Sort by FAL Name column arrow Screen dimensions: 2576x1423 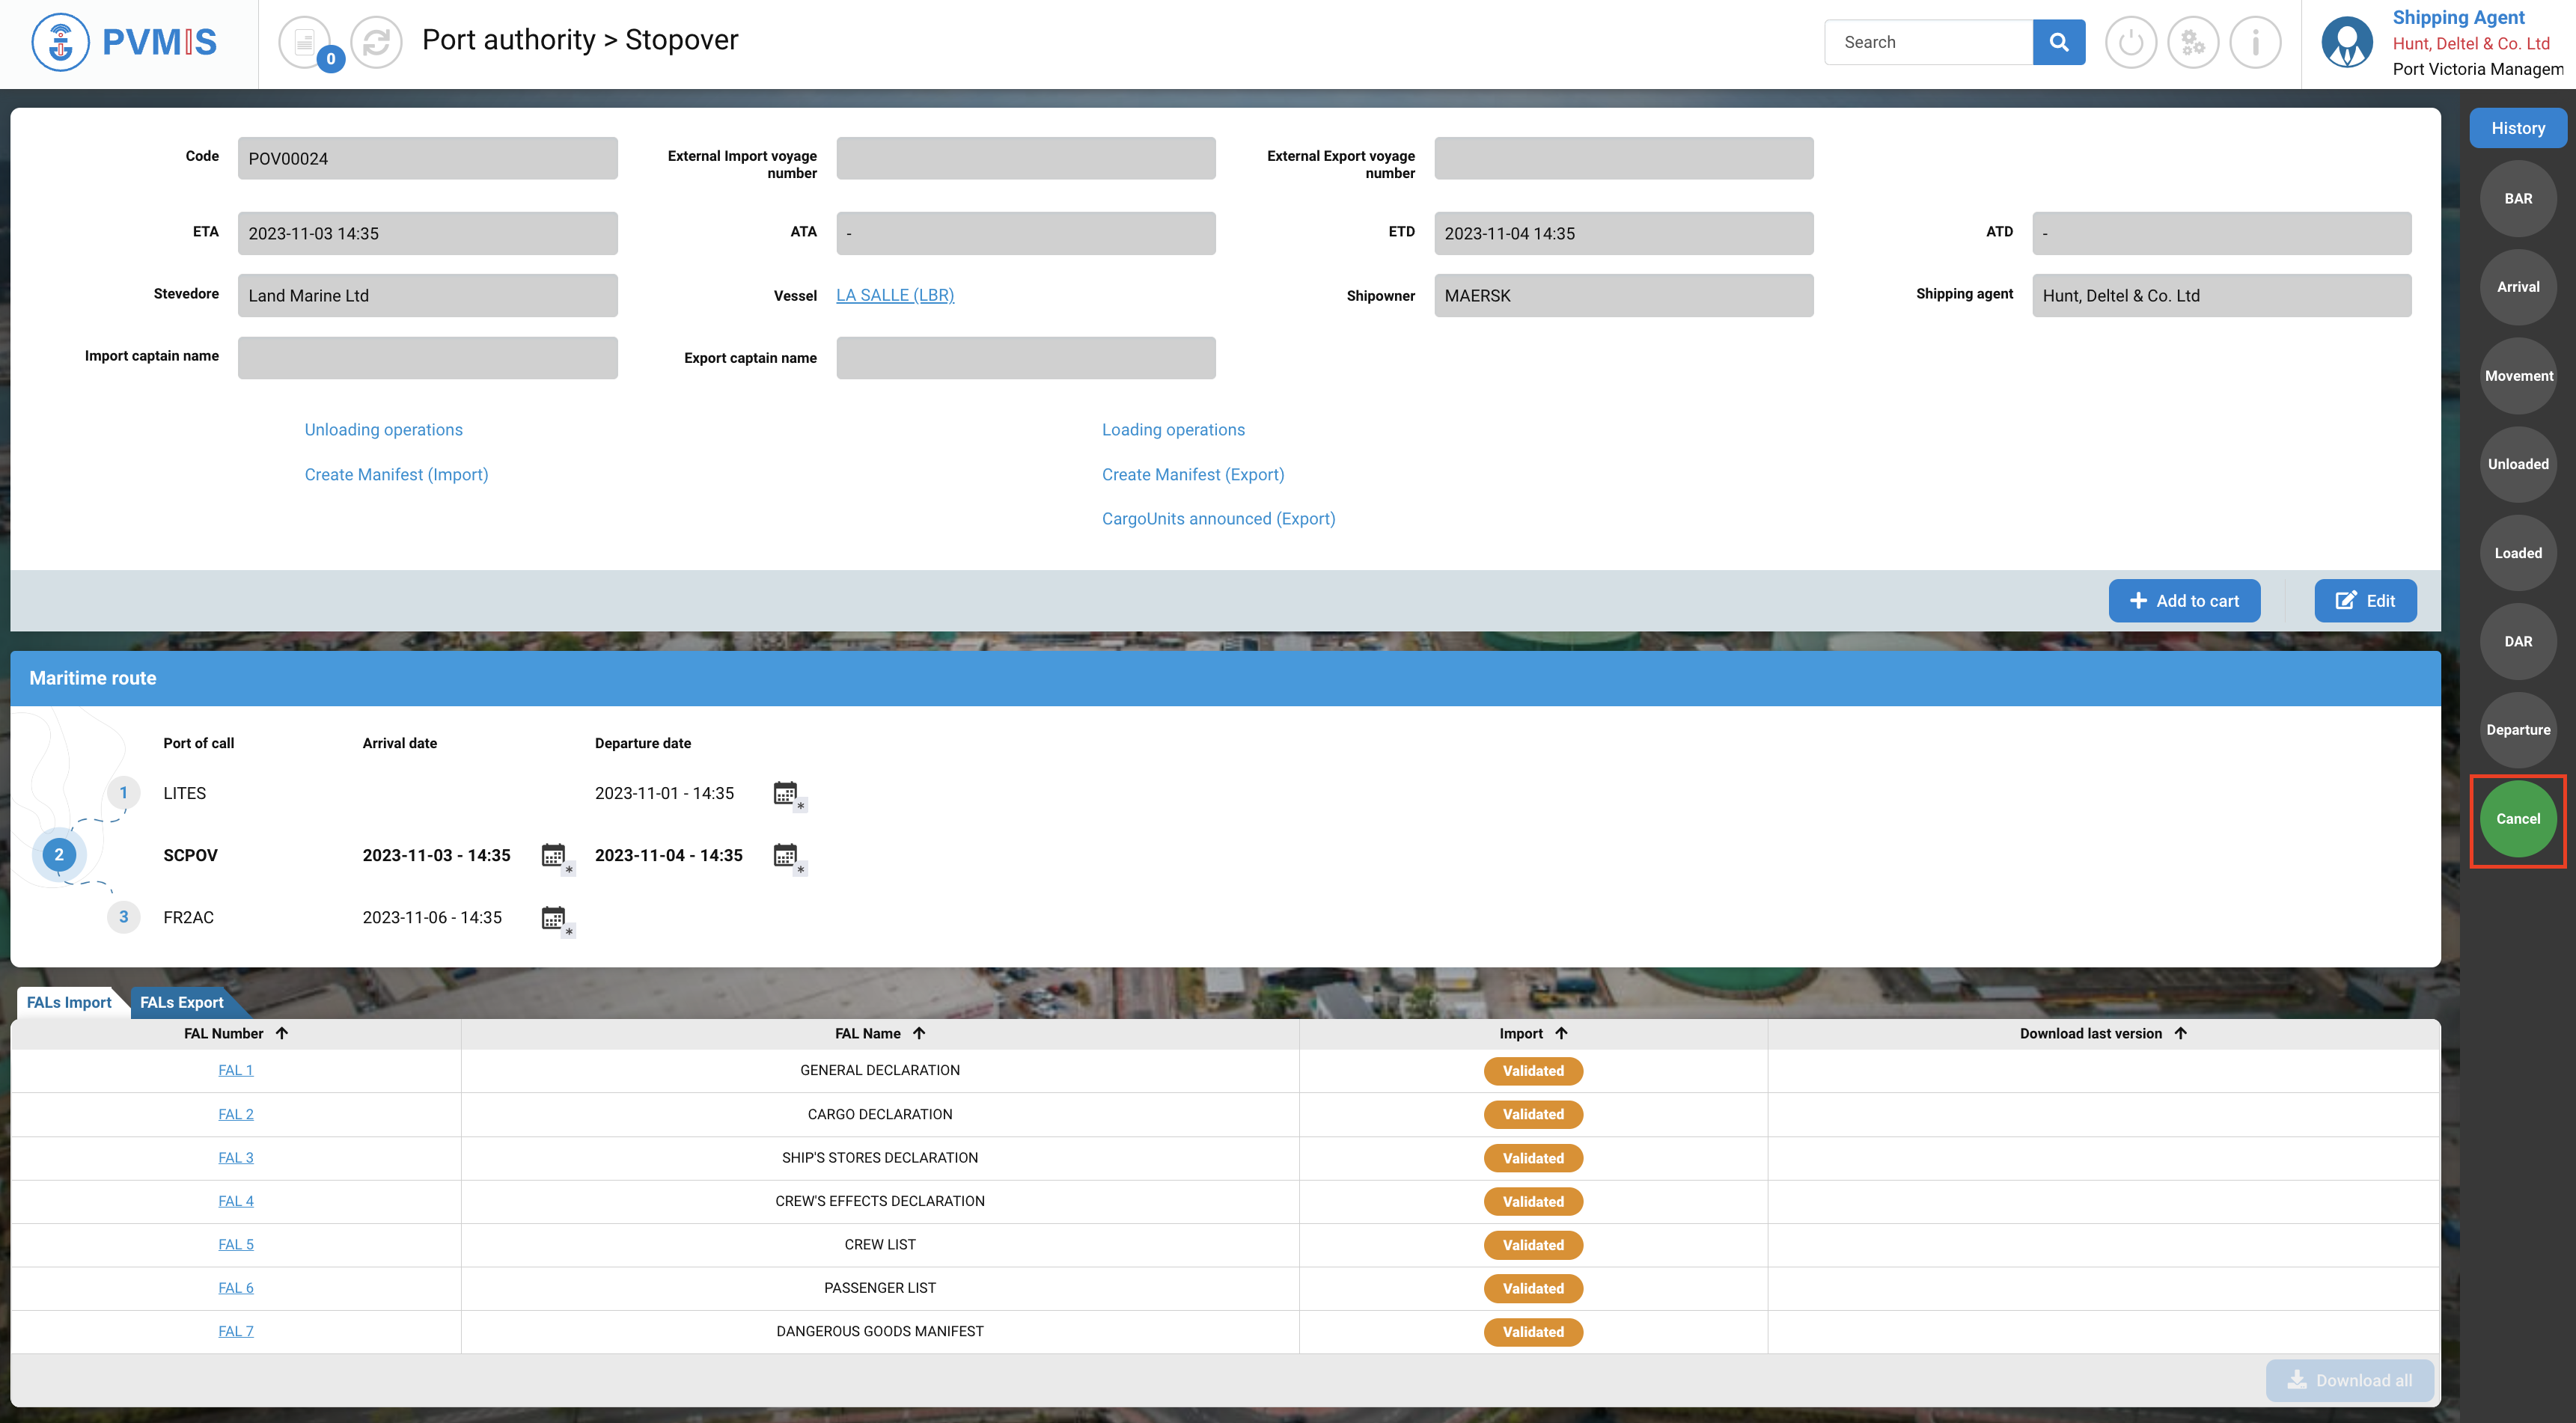pyautogui.click(x=919, y=1033)
